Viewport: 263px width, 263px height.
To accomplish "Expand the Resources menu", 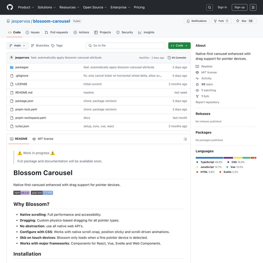I will [x=69, y=7].
